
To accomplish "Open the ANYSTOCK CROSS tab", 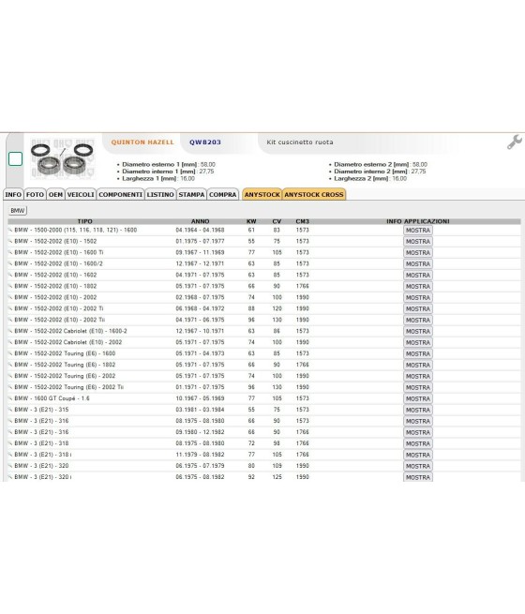I will click(314, 195).
